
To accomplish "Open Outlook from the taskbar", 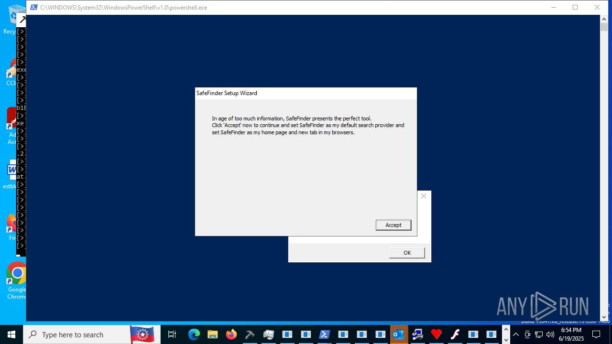I will pyautogui.click(x=399, y=334).
